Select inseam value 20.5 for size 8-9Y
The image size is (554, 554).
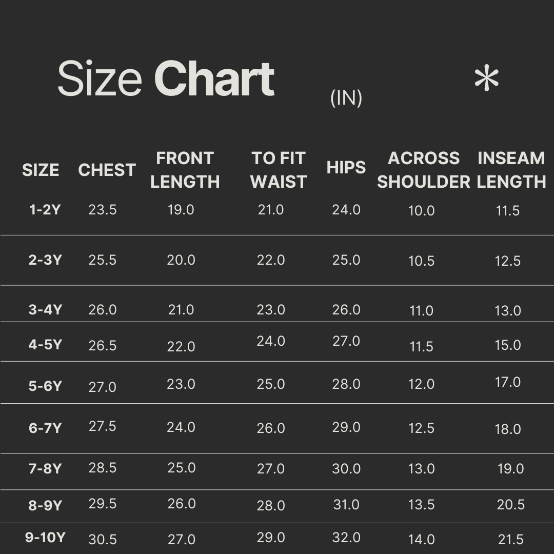pos(510,505)
